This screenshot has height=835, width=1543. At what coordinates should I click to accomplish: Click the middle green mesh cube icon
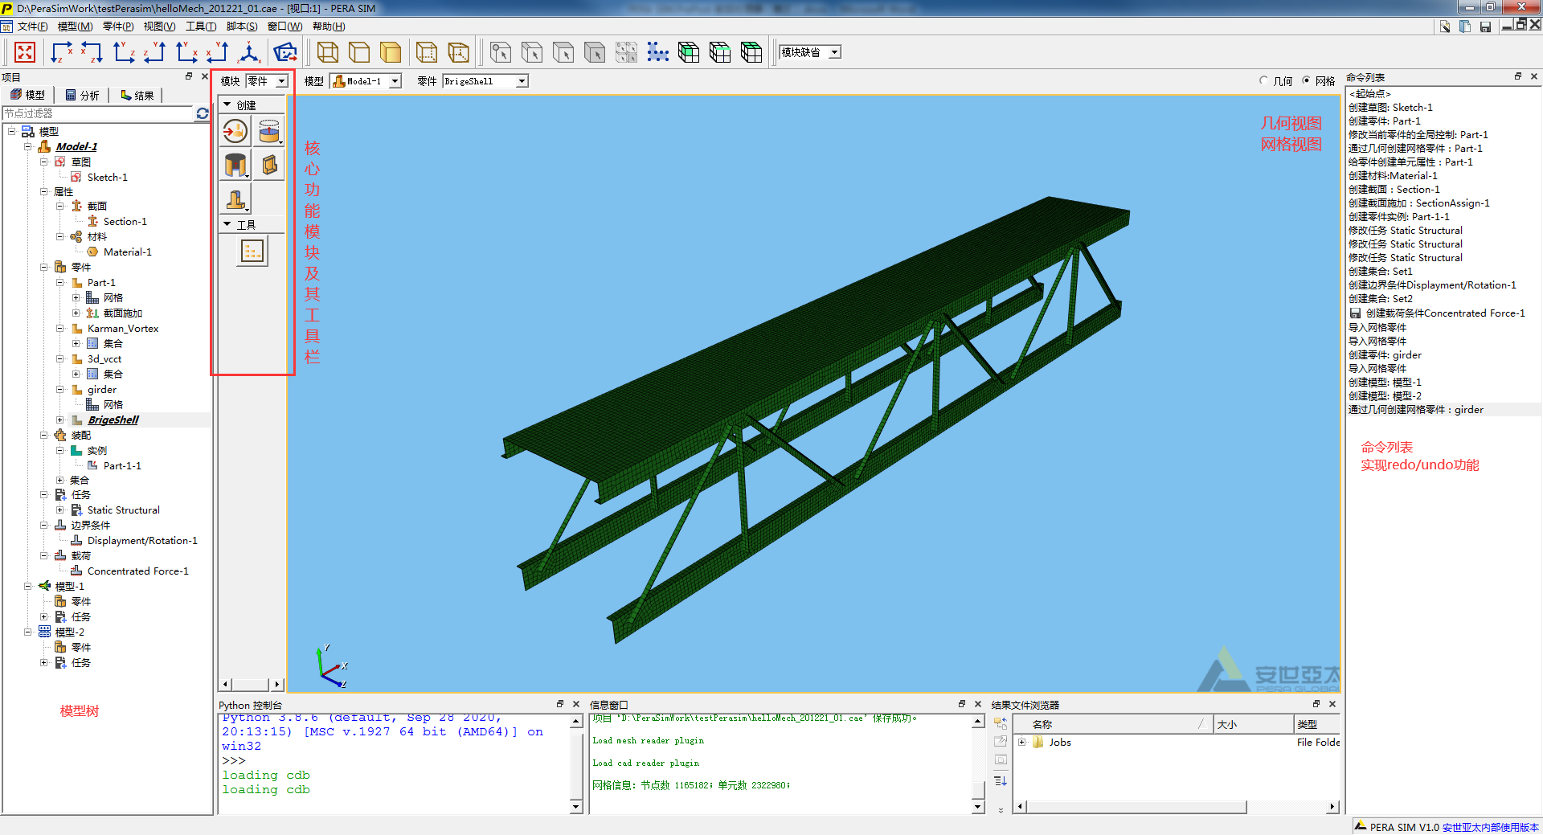pos(720,53)
